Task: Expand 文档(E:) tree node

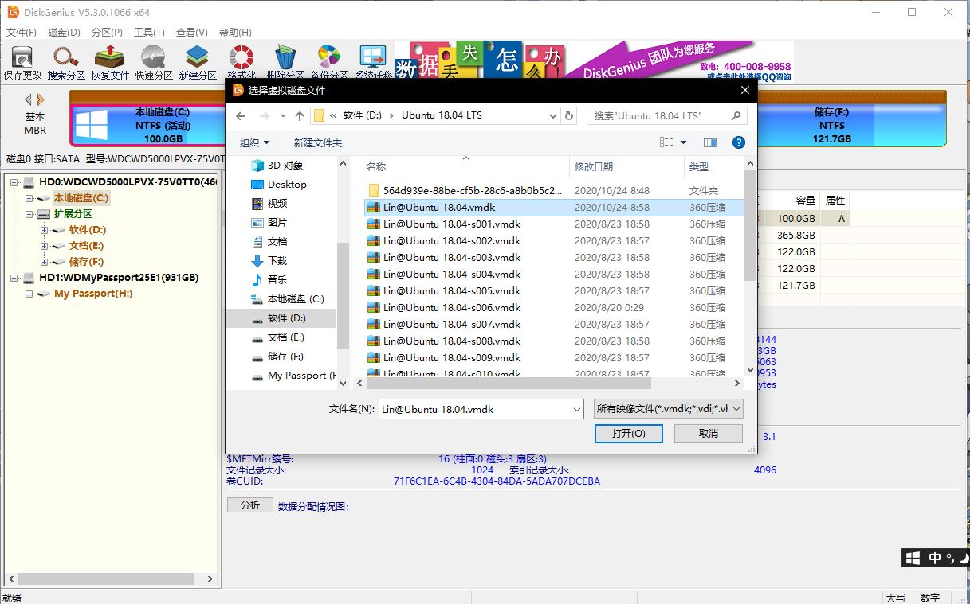Action: click(x=45, y=246)
